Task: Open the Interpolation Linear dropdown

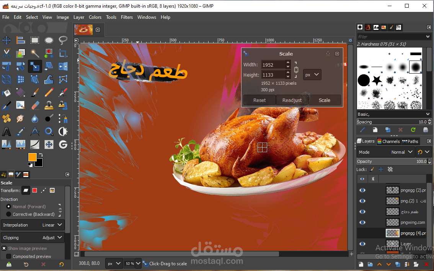Action: [x=33, y=225]
